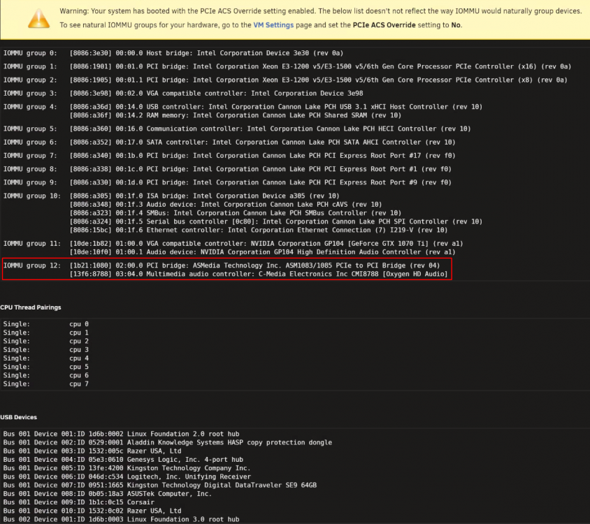This screenshot has height=524, width=590.
Task: Select the NVIDIA High Definition Audio Controller line
Action: pyautogui.click(x=262, y=252)
